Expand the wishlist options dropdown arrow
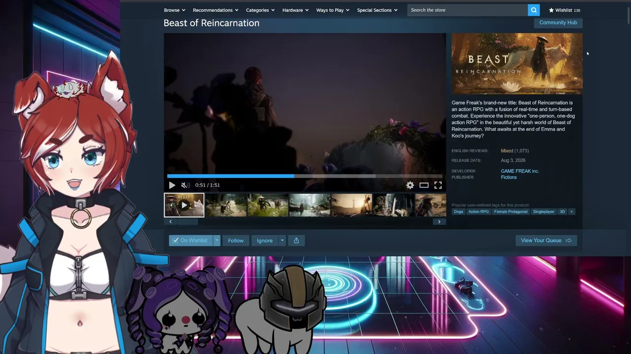Viewport: 631px width, 354px height. click(x=216, y=240)
